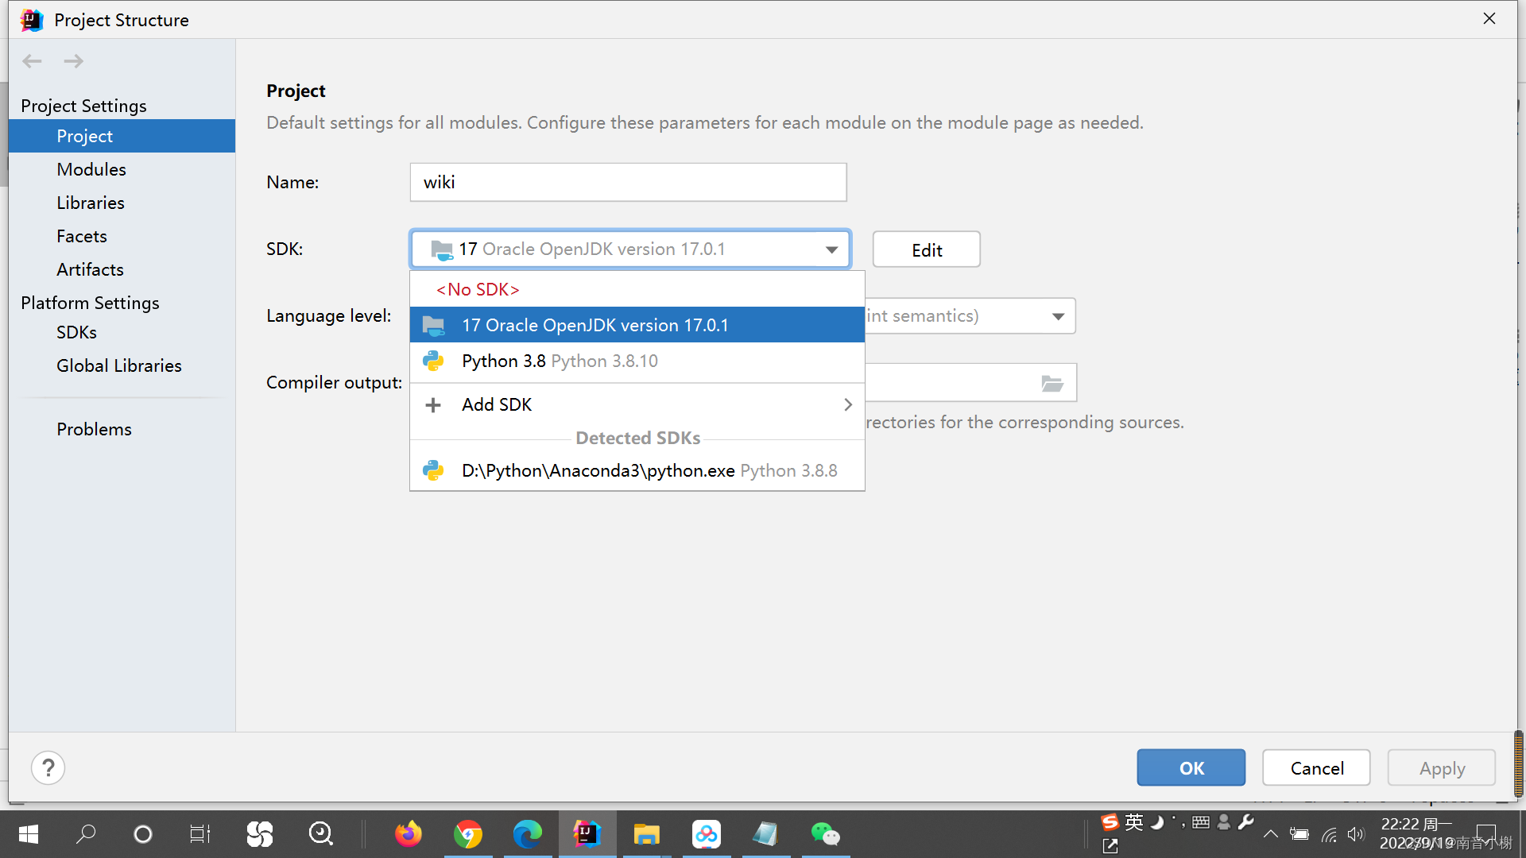
Task: Launch Microsoft Edge from the taskbar
Action: pos(527,834)
